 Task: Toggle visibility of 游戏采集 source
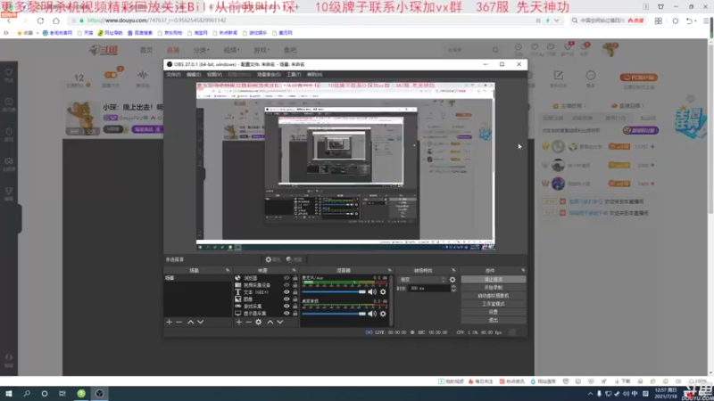(x=286, y=306)
